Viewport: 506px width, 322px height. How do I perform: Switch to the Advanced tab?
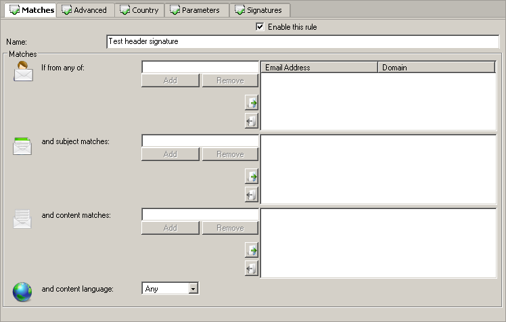click(85, 10)
